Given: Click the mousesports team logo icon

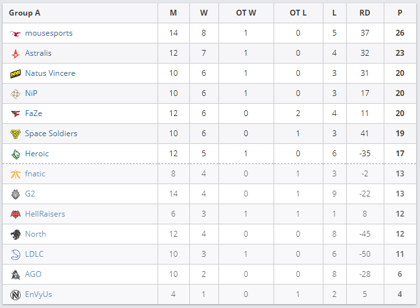Looking at the screenshot, I should [x=16, y=33].
